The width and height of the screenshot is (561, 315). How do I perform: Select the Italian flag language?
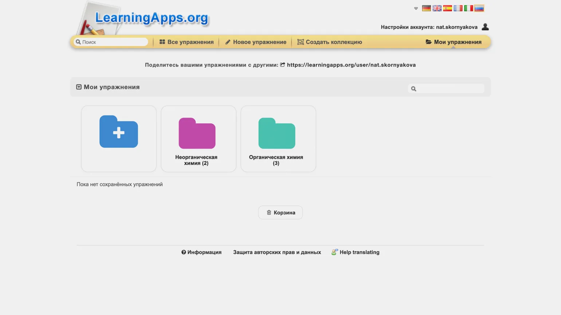tap(468, 8)
